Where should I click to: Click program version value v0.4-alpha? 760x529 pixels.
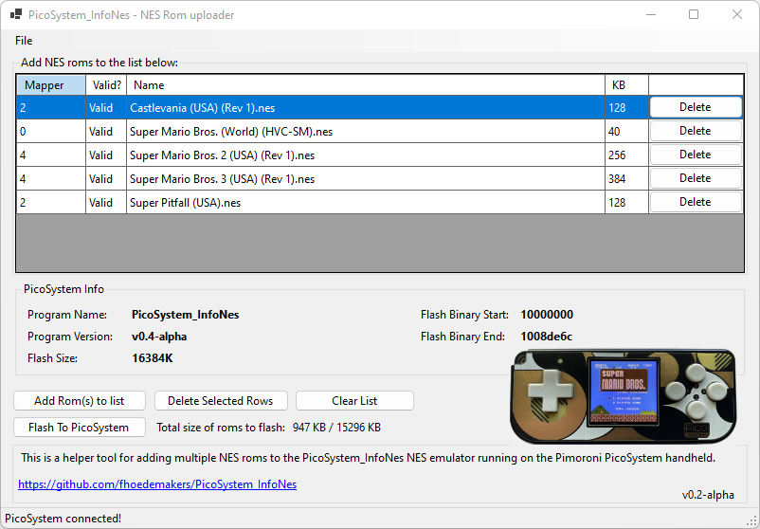[x=159, y=337]
